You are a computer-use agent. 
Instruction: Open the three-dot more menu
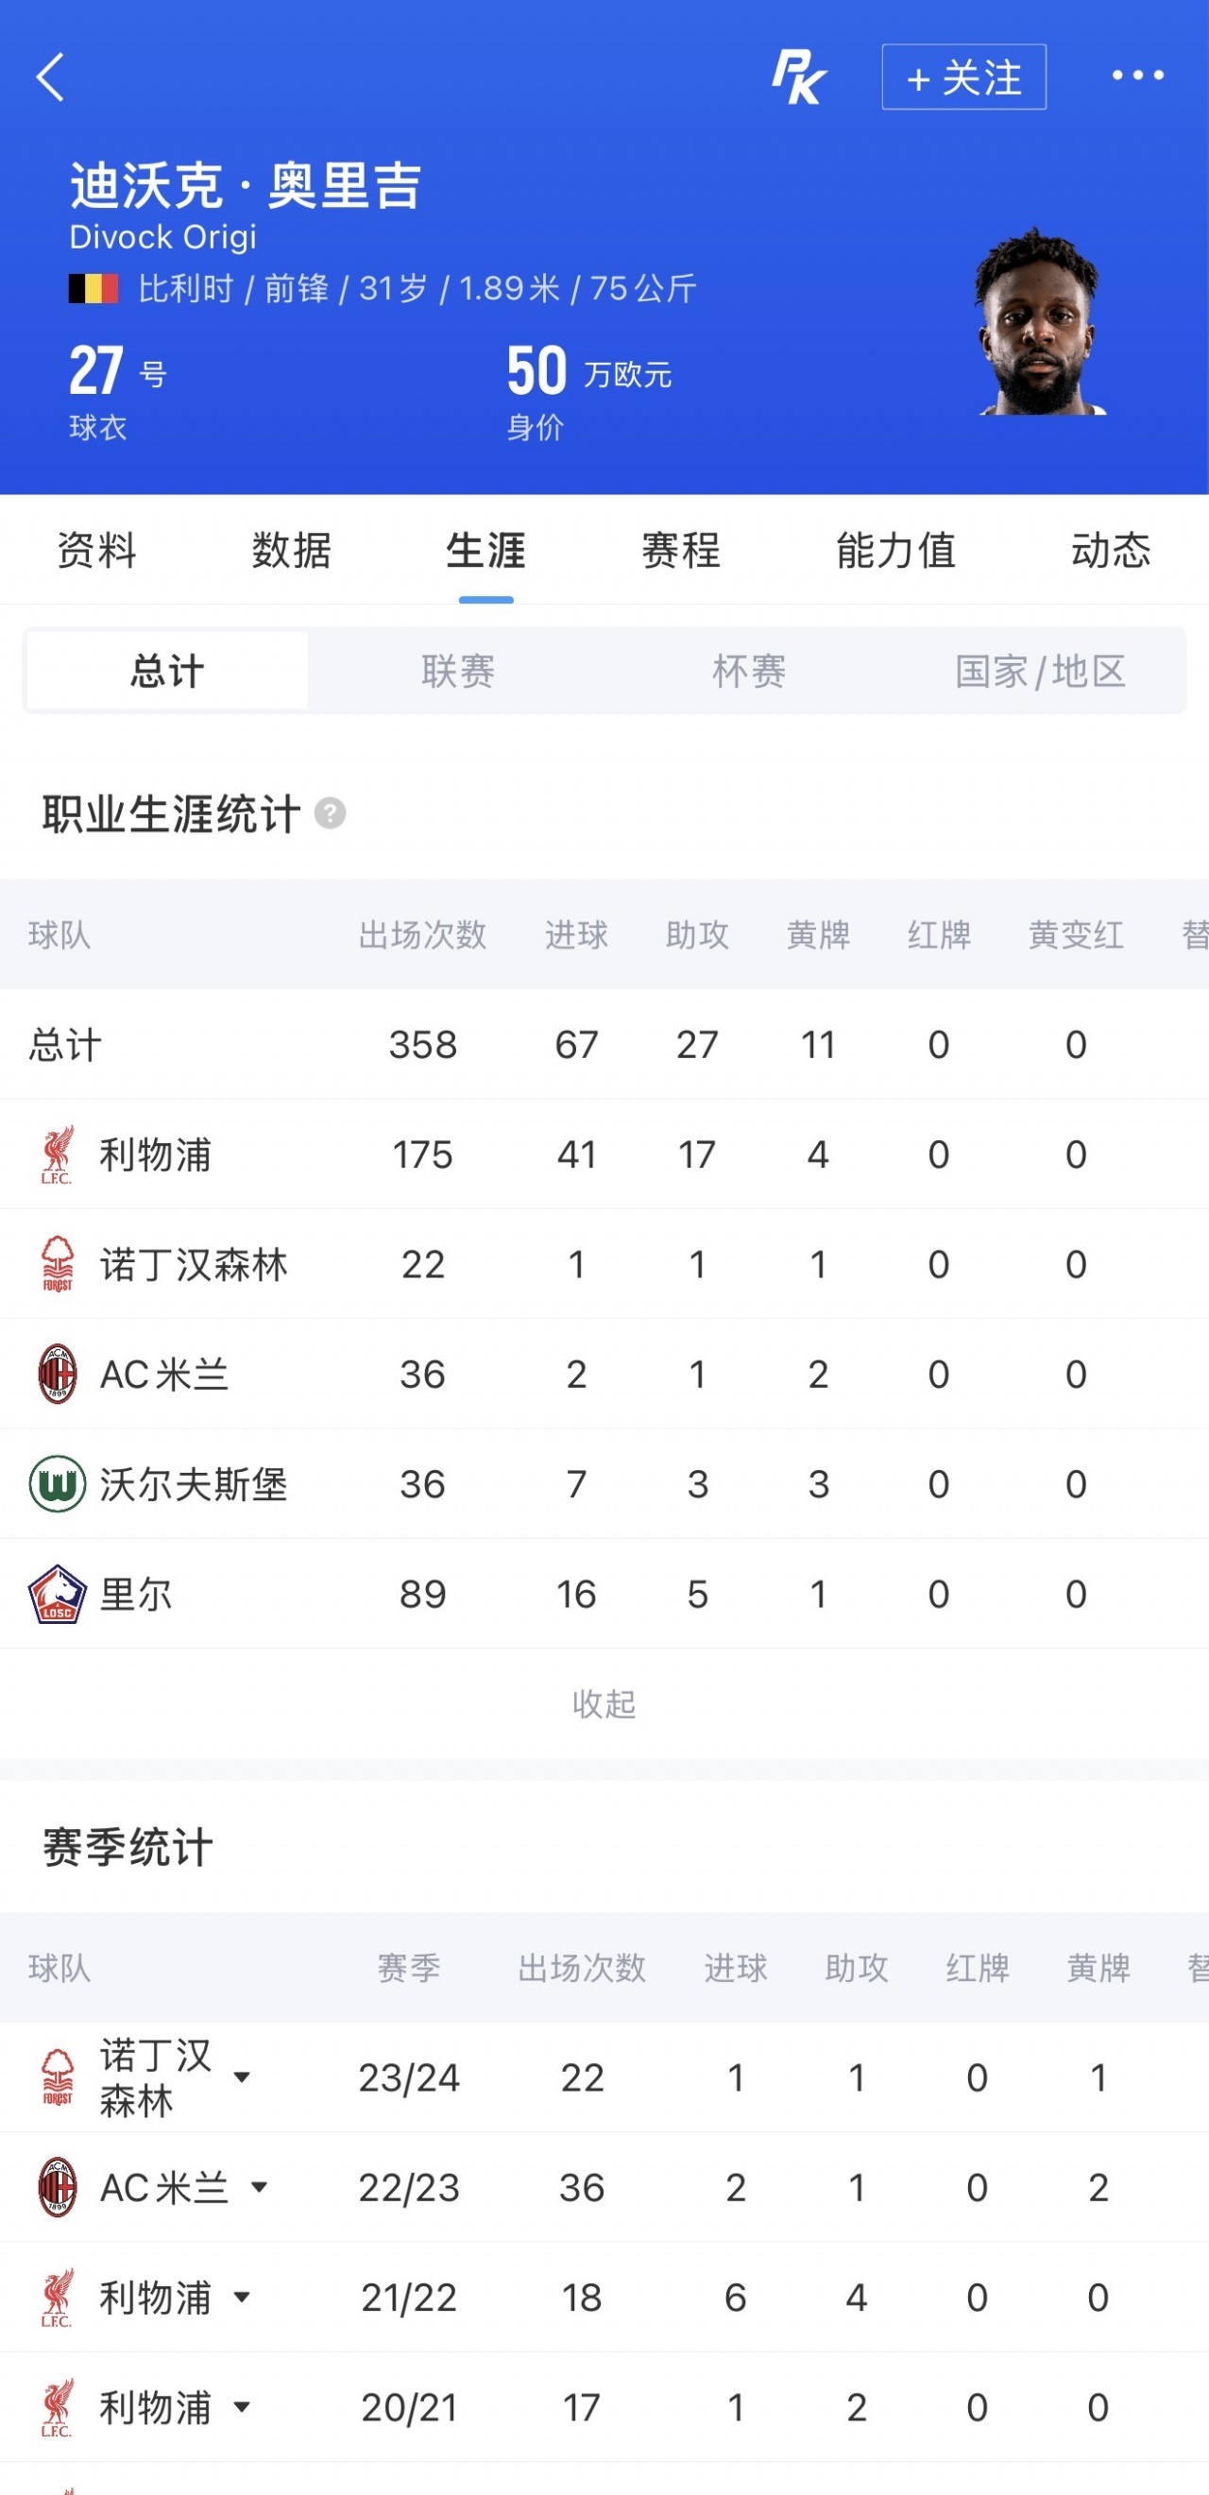(x=1137, y=76)
